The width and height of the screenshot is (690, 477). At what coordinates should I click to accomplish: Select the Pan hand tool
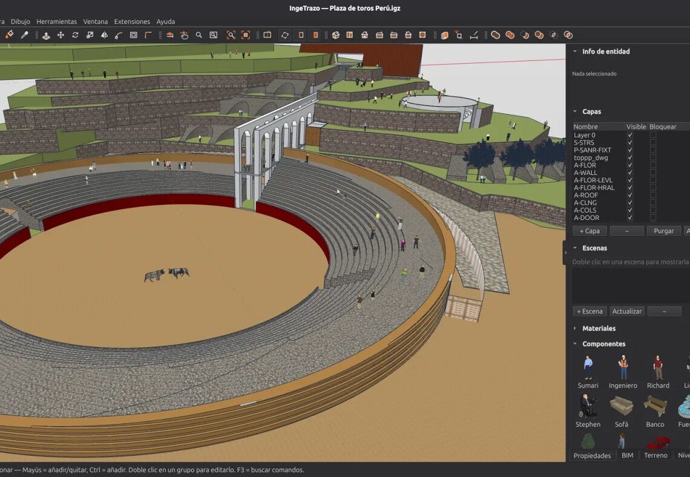(185, 35)
